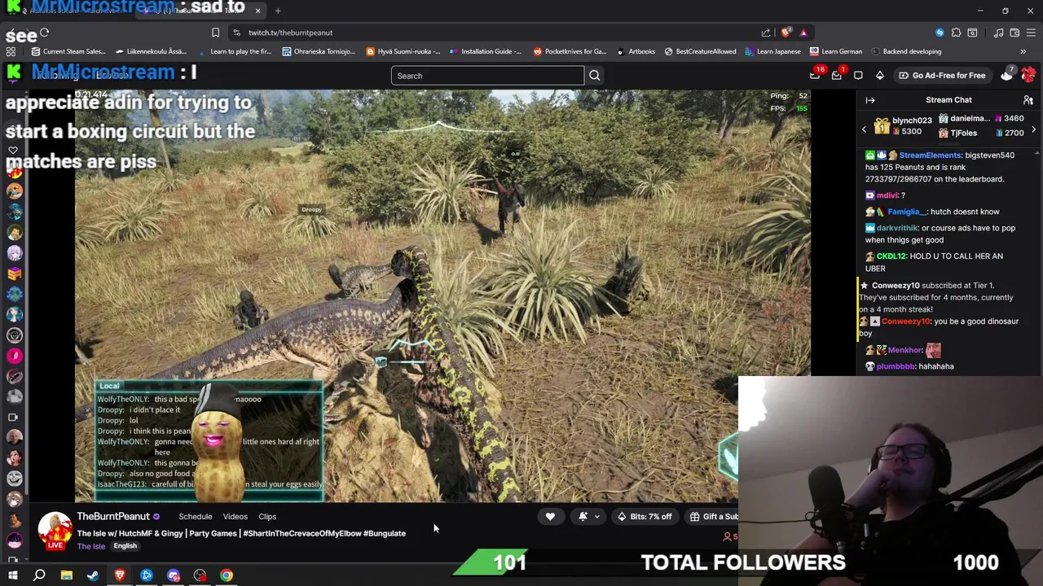
Task: Open Steam from the taskbar
Action: click(x=93, y=575)
